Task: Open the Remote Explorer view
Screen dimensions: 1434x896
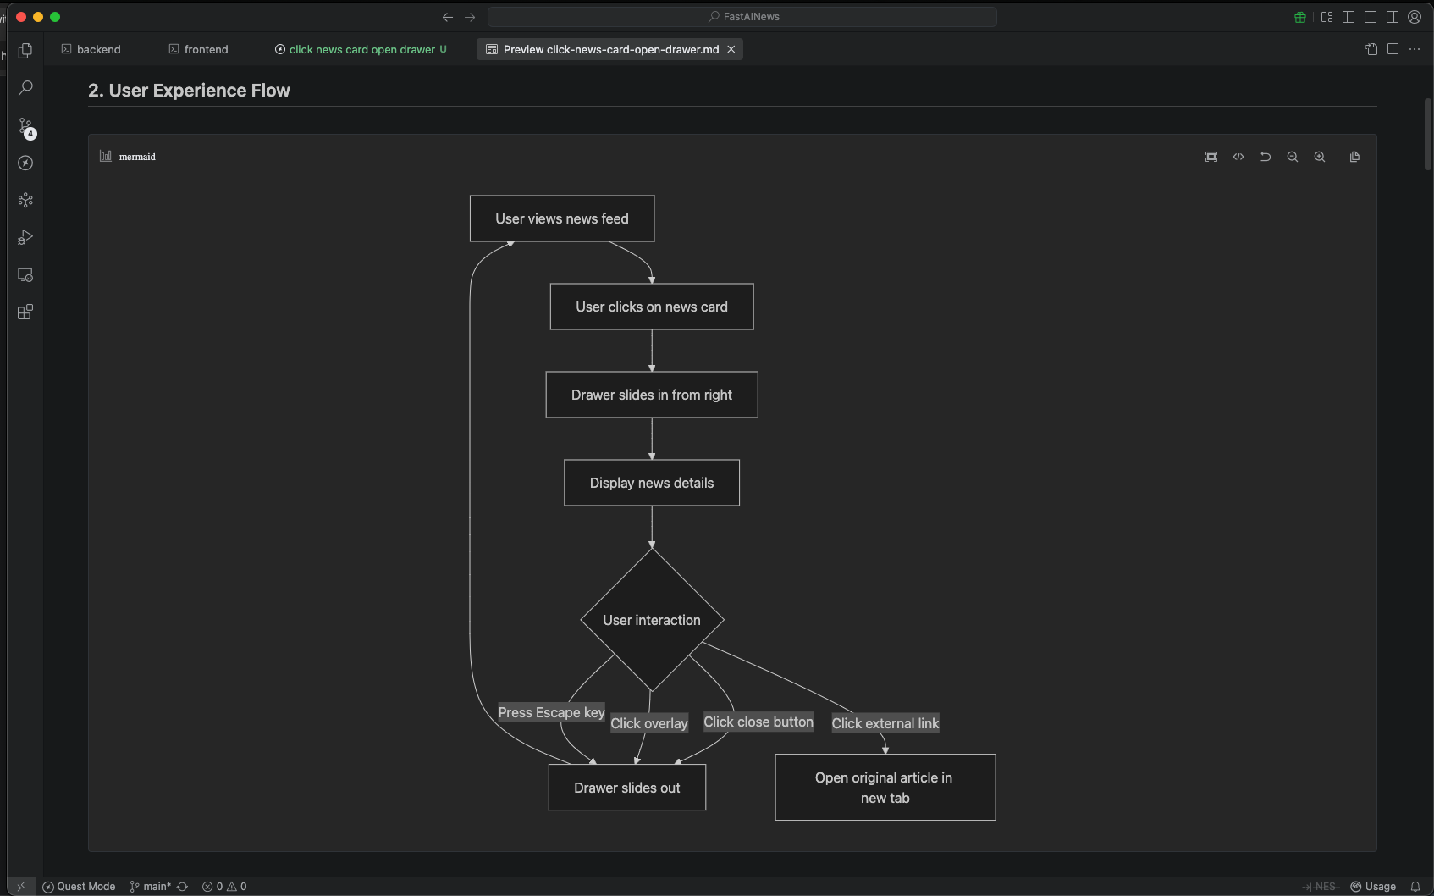Action: pos(25,275)
